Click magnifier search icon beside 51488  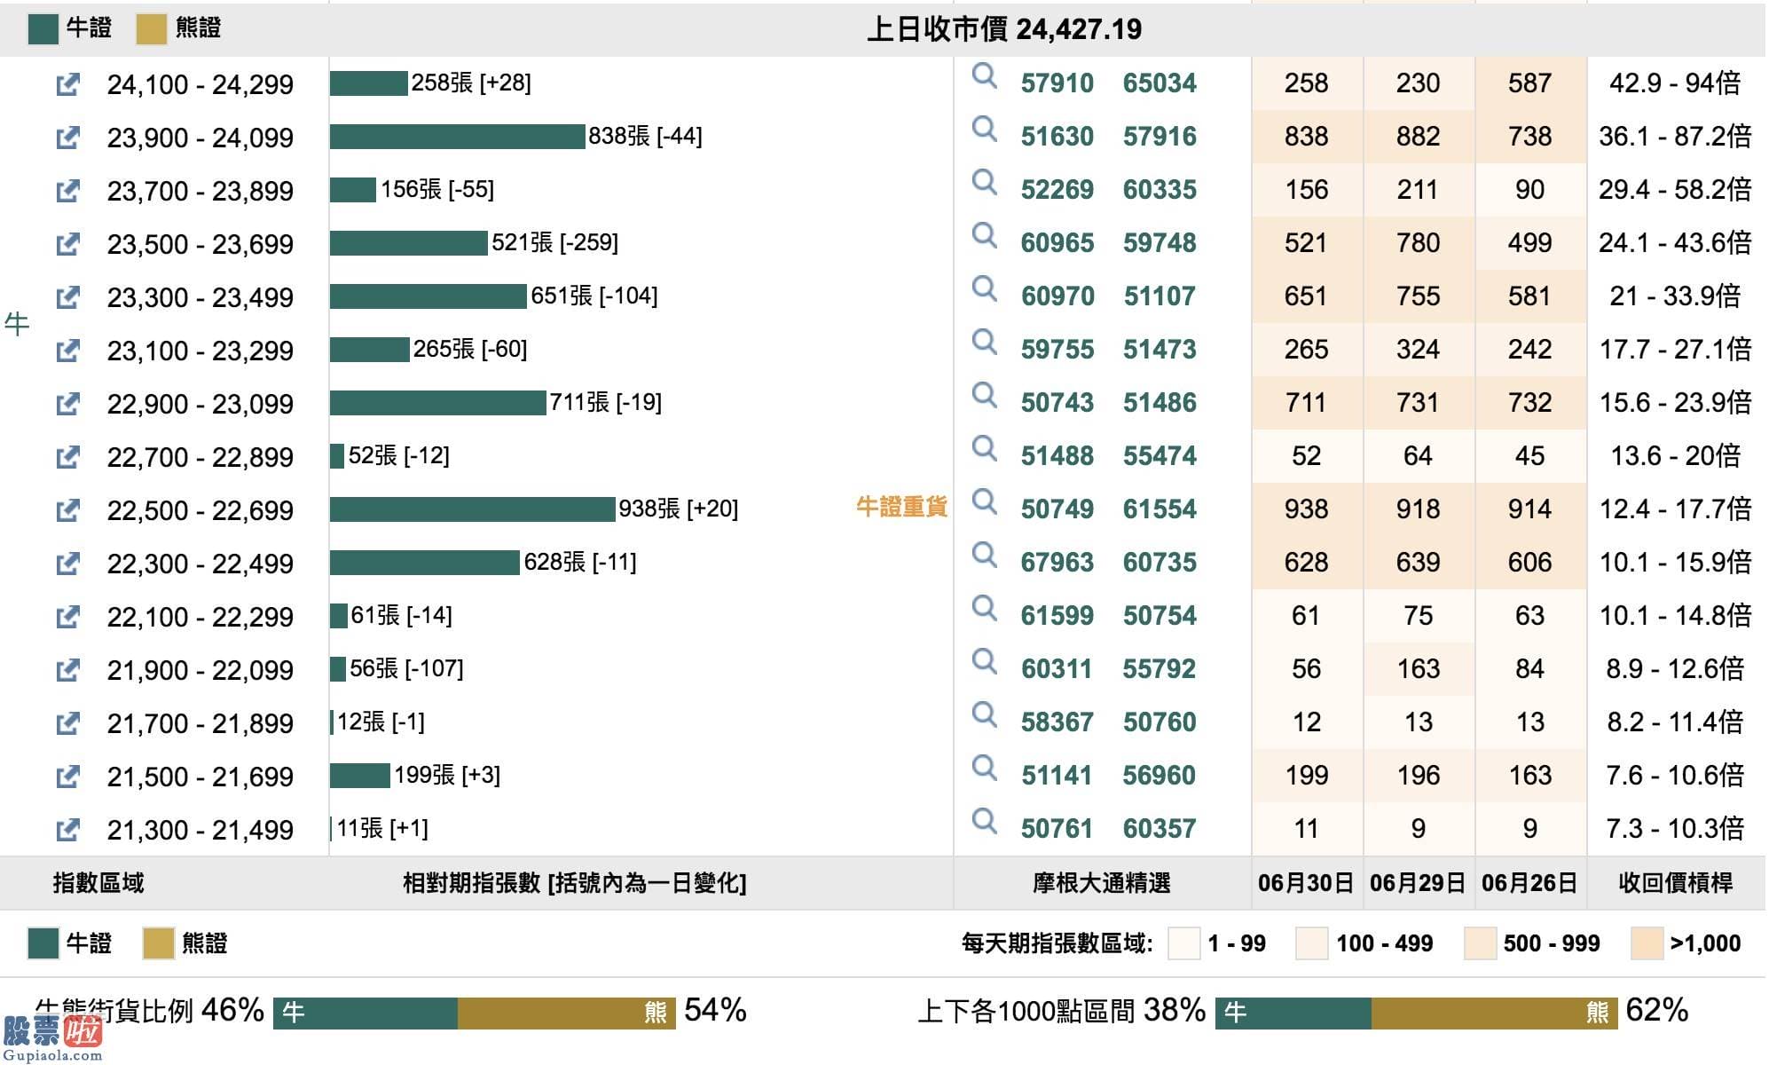pyautogui.click(x=984, y=449)
